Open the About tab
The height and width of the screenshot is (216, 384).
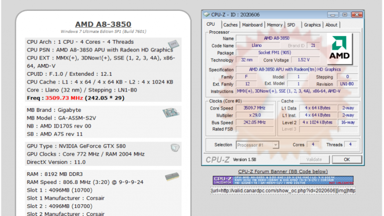(x=331, y=25)
